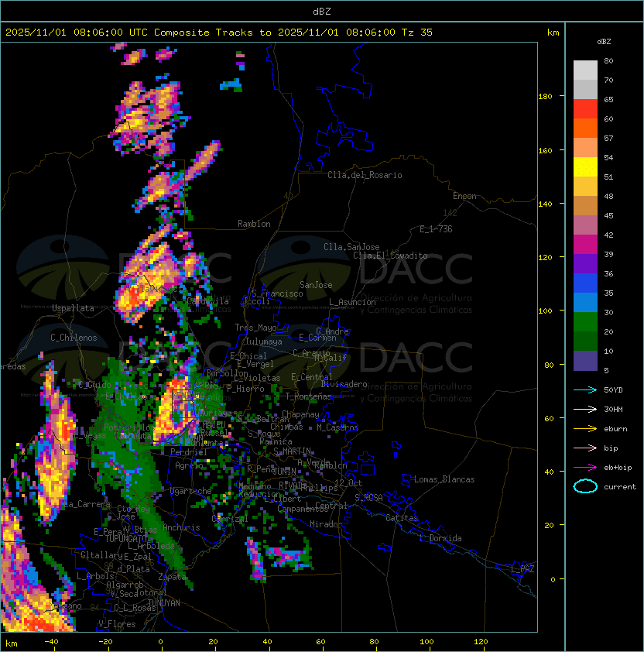This screenshot has height=652, width=644.
Task: Click the pink bip arrow legend icon
Action: coord(585,448)
